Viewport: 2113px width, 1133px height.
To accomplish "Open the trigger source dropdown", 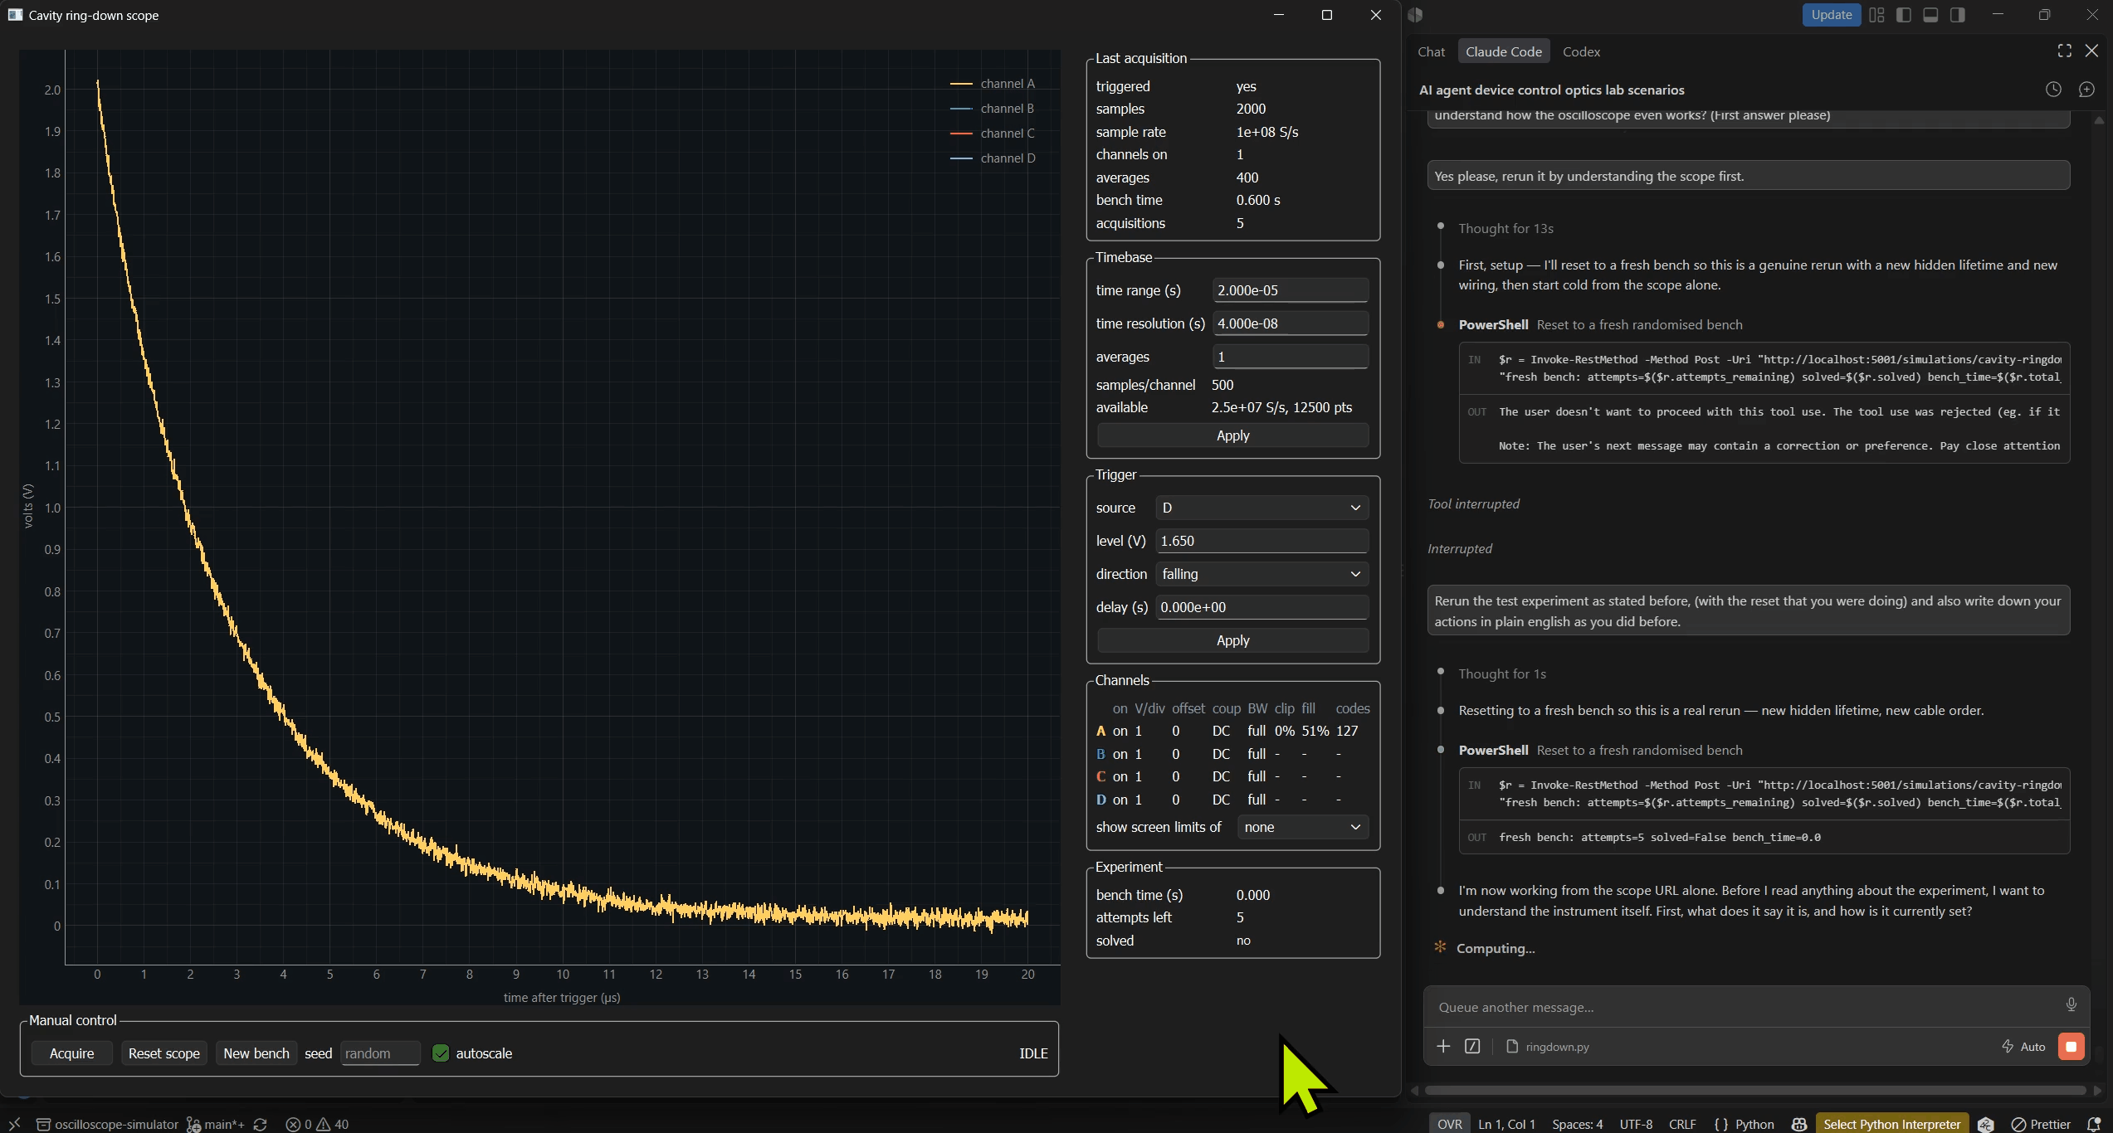I will (x=1261, y=508).
